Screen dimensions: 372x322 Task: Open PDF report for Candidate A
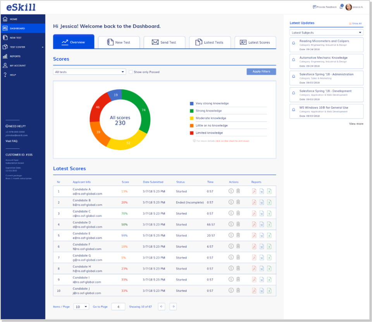pyautogui.click(x=254, y=191)
